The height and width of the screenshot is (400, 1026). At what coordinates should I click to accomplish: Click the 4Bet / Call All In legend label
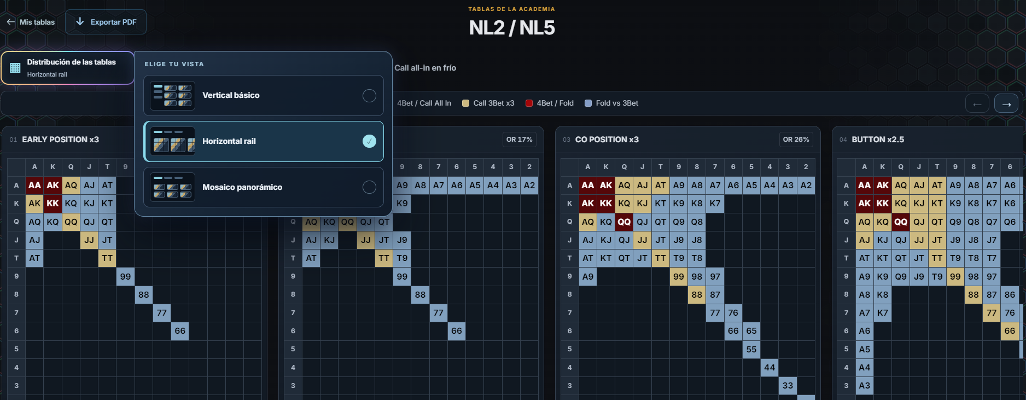[x=424, y=103]
